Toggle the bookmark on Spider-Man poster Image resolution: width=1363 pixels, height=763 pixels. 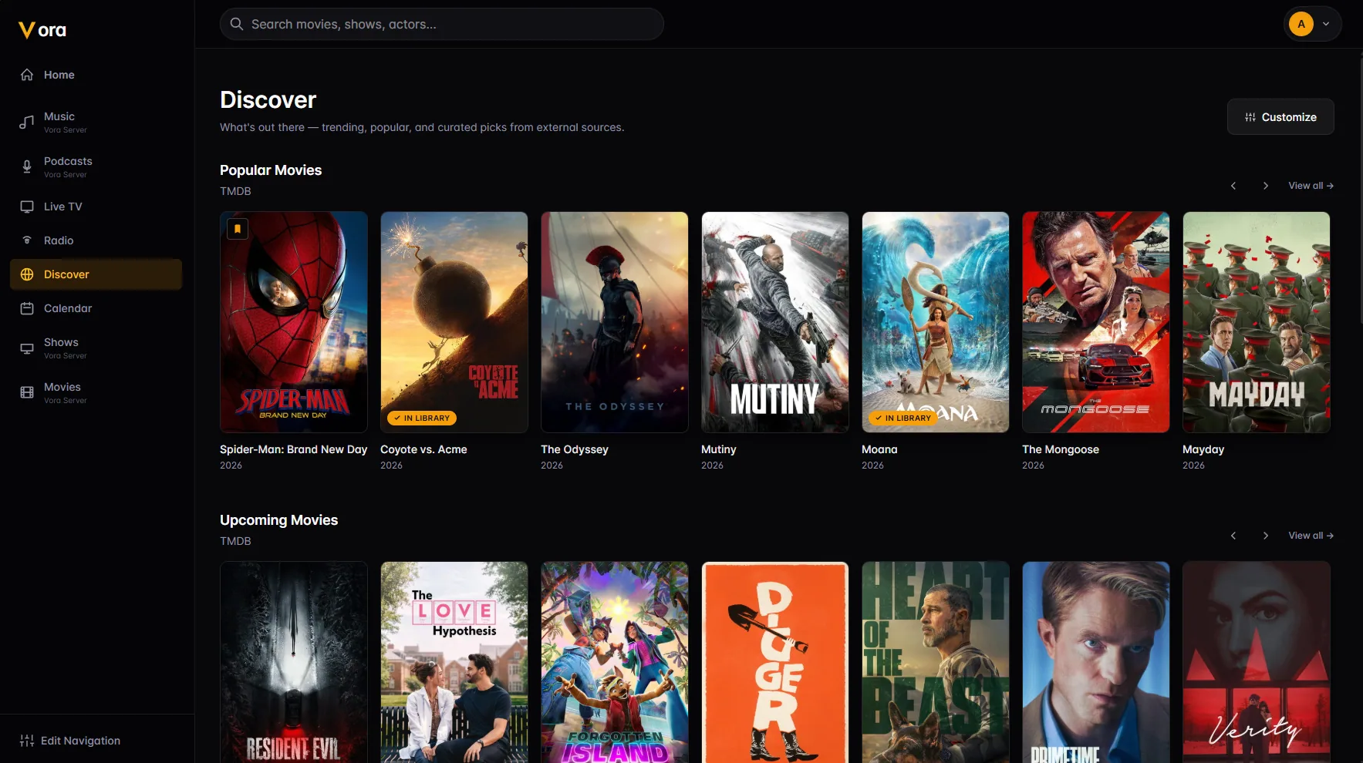coord(238,229)
